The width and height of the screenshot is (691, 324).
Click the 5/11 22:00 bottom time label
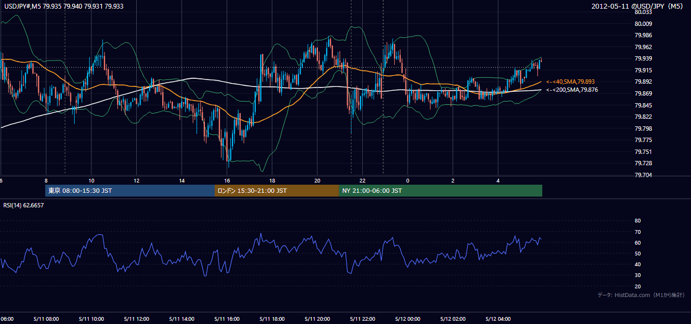click(x=362, y=319)
